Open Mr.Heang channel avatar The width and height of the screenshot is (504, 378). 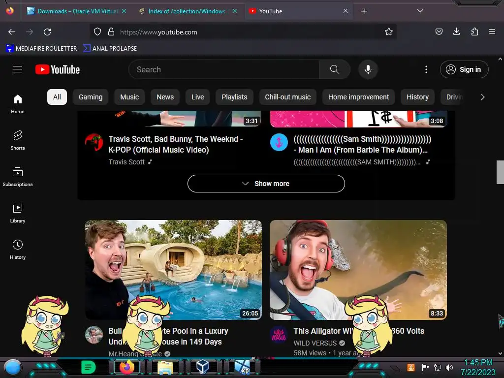tap(94, 334)
